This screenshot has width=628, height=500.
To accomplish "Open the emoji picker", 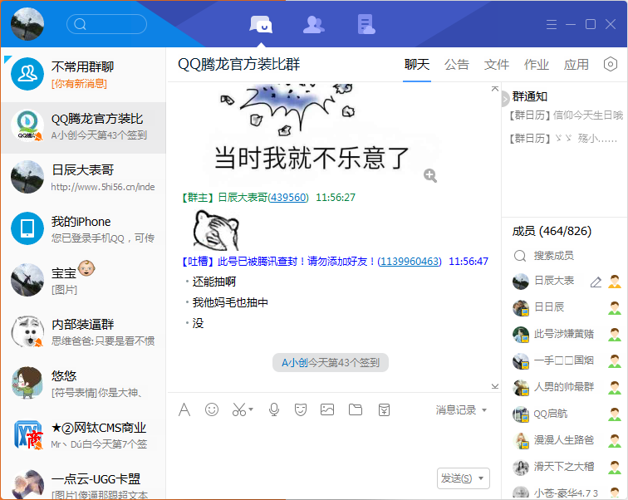I will click(x=212, y=409).
